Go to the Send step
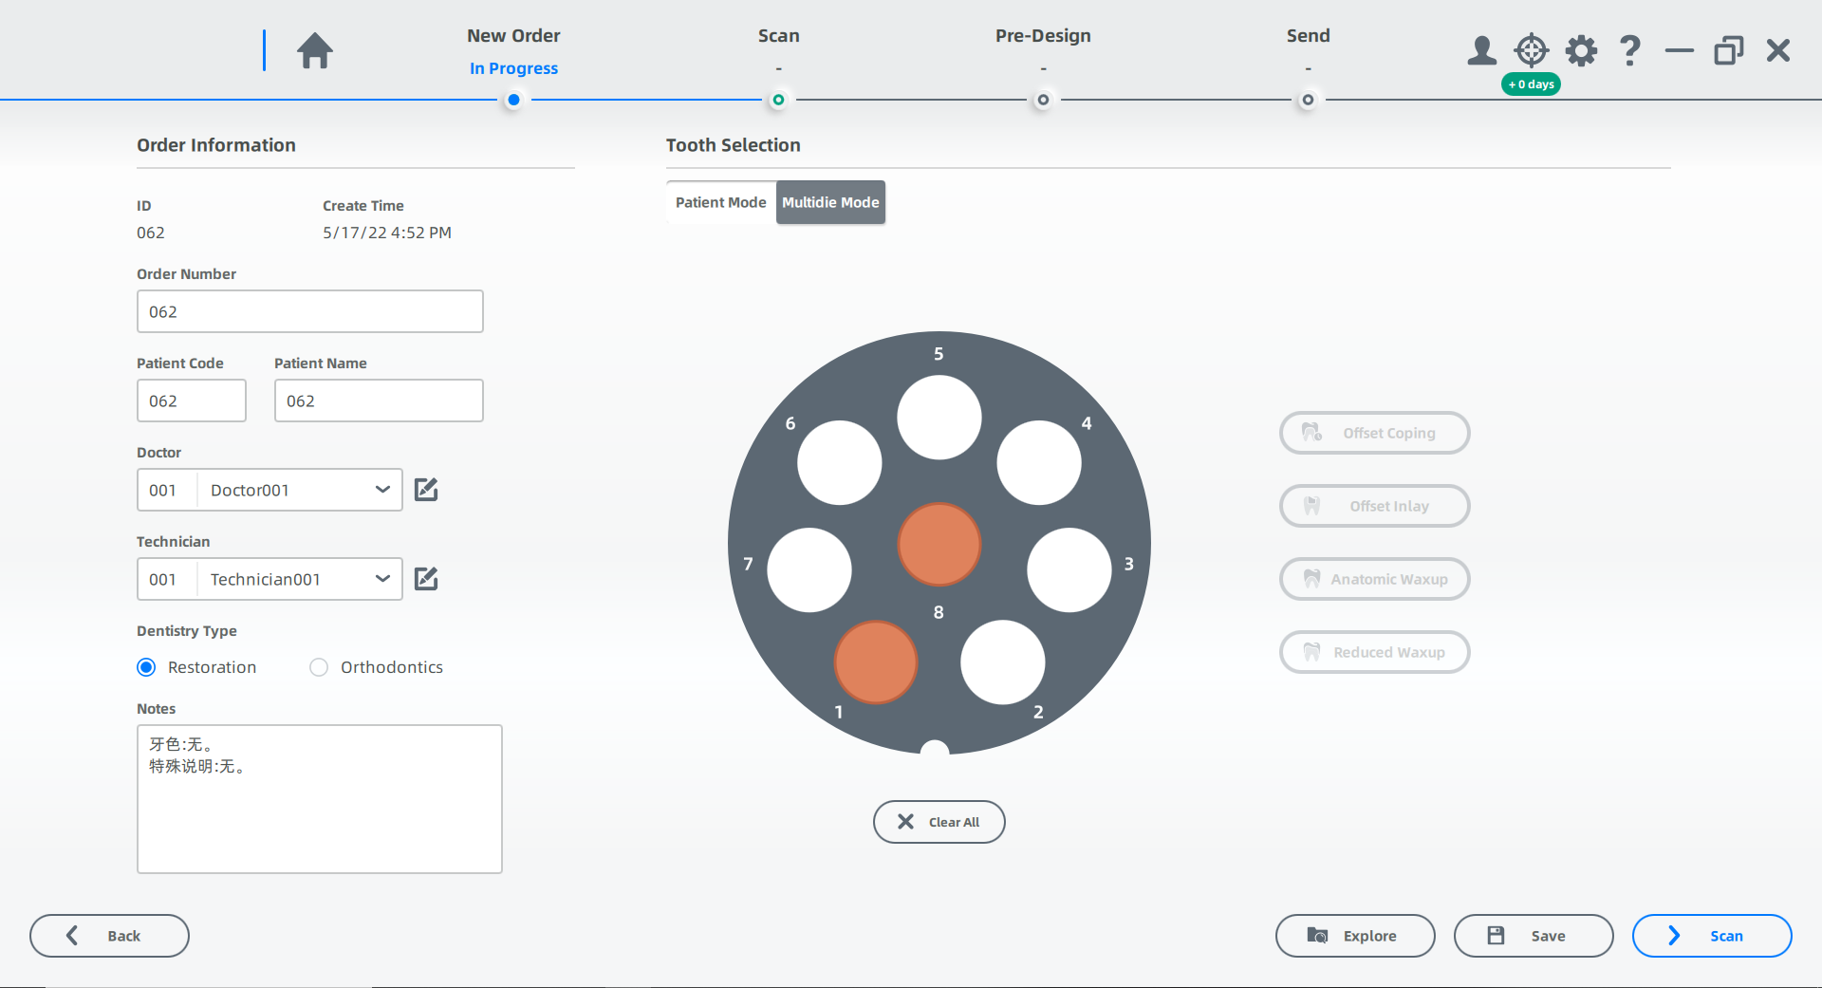1822x988 pixels. [1308, 36]
